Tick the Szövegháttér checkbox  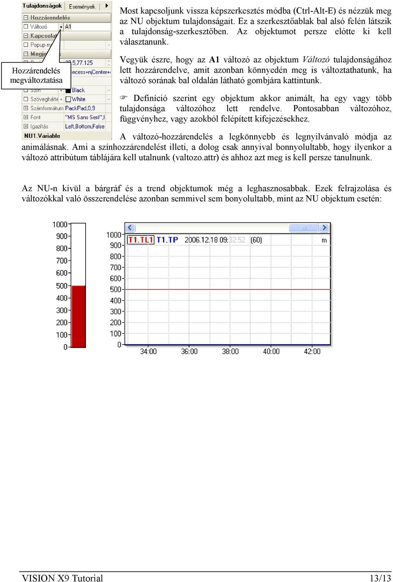coord(26,99)
